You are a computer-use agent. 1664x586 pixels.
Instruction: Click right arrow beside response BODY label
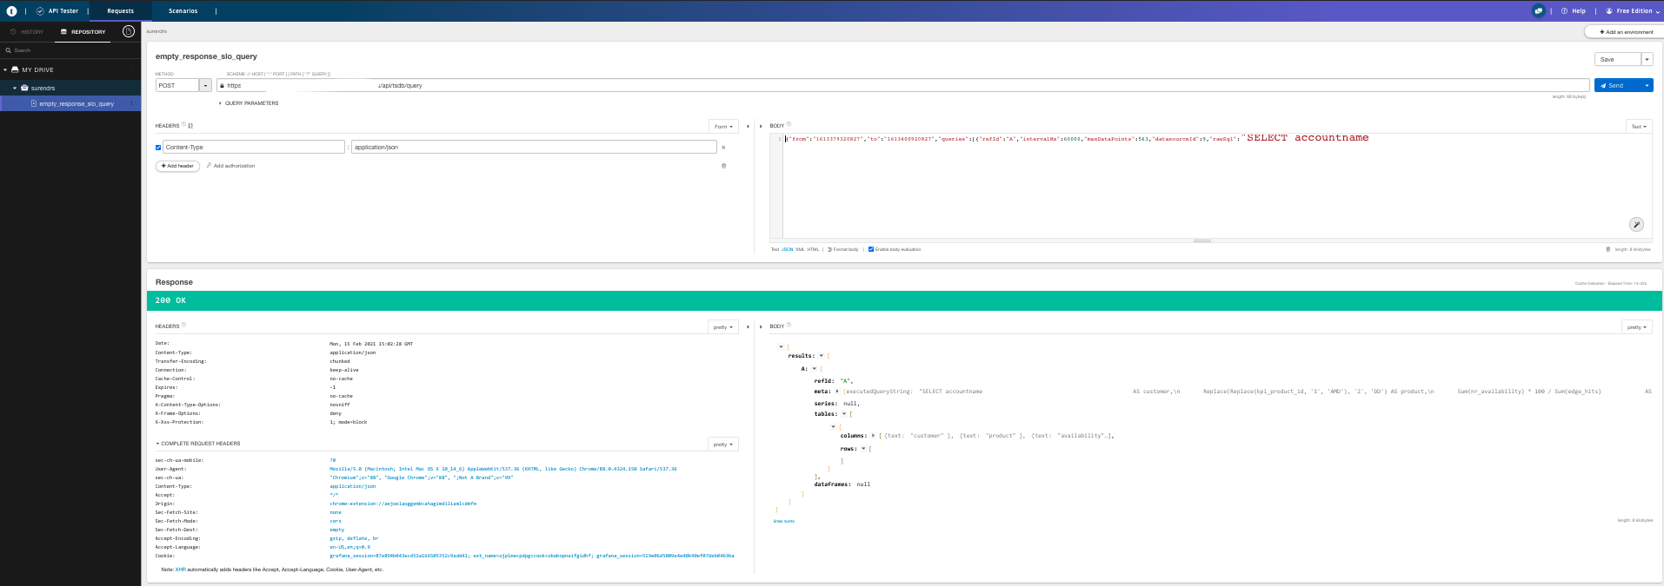point(762,326)
